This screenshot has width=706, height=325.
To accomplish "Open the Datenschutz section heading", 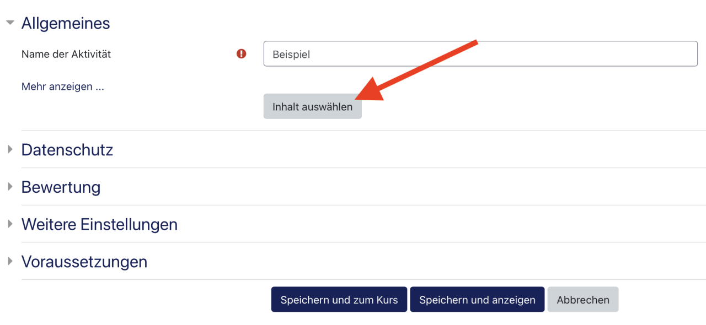I will [x=67, y=150].
